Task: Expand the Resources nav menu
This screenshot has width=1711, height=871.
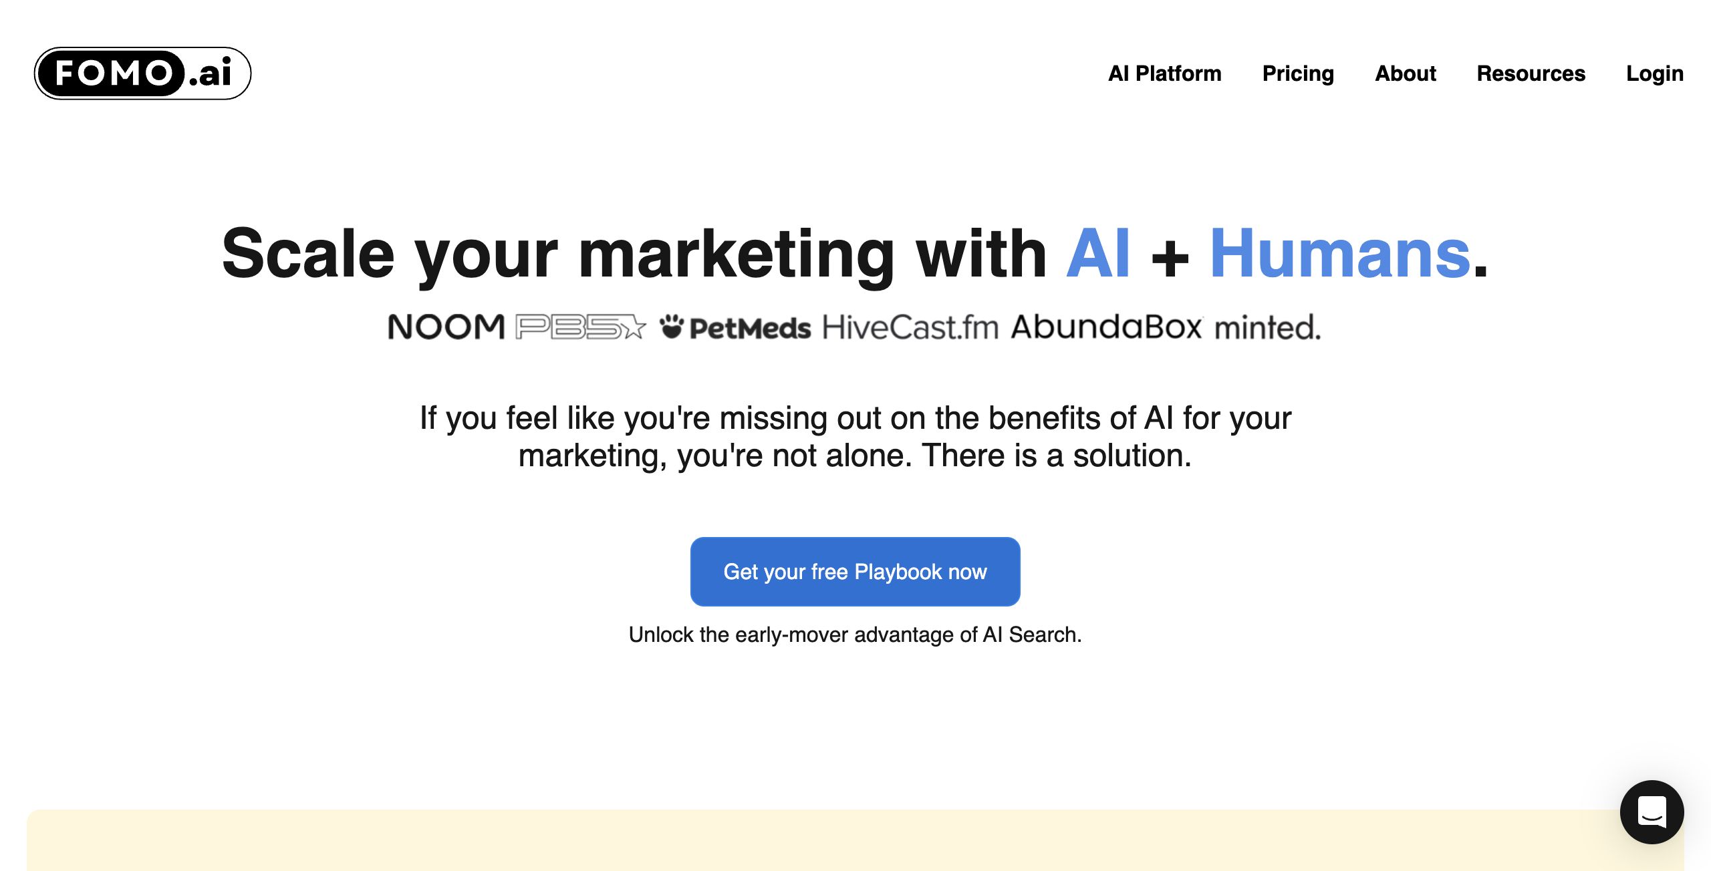Action: point(1531,73)
